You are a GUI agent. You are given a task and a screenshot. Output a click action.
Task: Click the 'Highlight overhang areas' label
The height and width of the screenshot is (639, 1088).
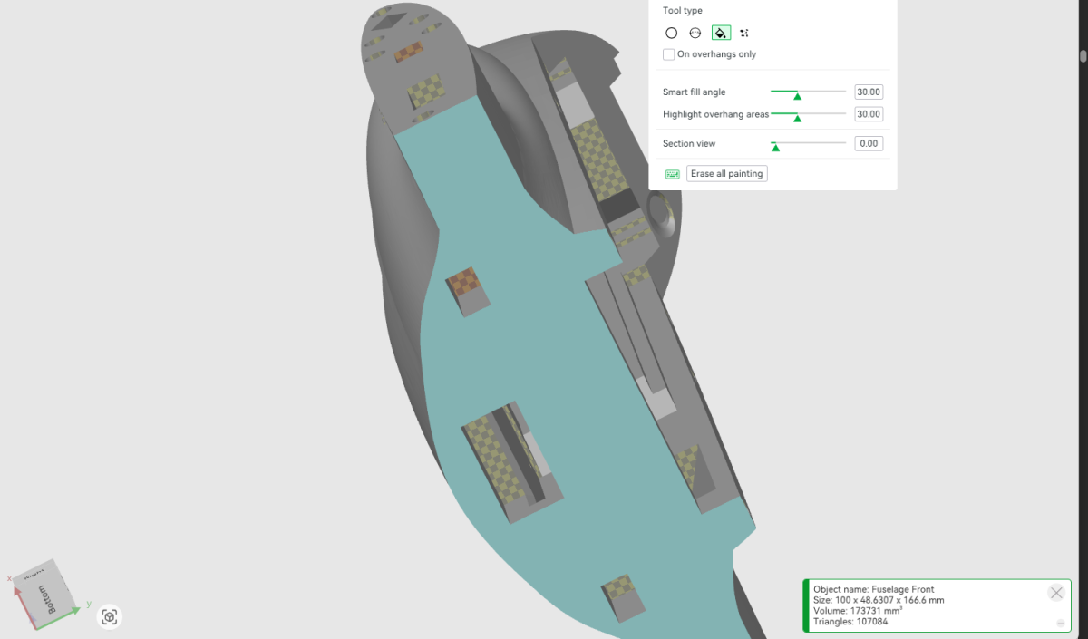[x=715, y=114]
